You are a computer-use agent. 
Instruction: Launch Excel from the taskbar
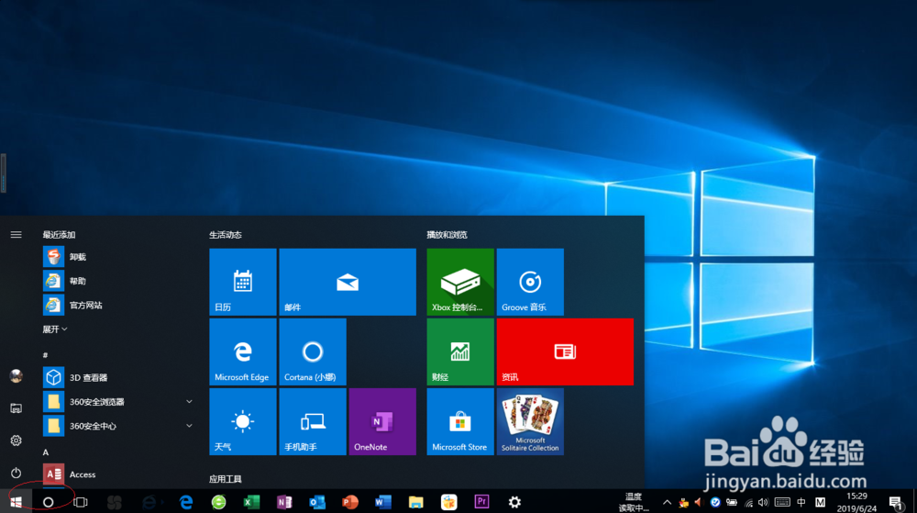point(251,502)
